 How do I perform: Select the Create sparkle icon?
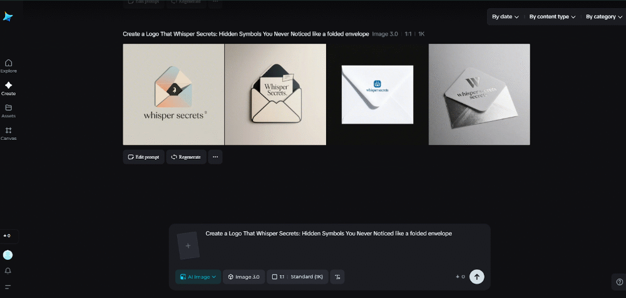pyautogui.click(x=8, y=89)
